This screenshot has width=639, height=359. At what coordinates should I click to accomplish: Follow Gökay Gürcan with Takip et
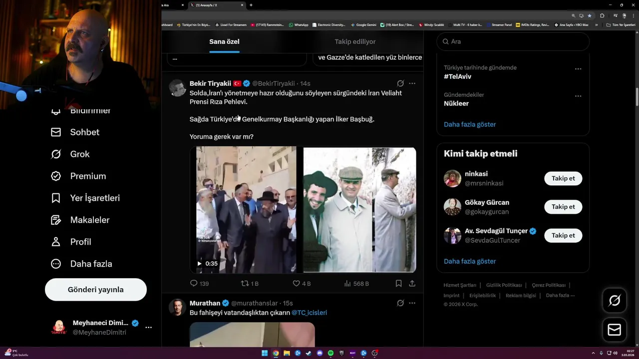563,207
